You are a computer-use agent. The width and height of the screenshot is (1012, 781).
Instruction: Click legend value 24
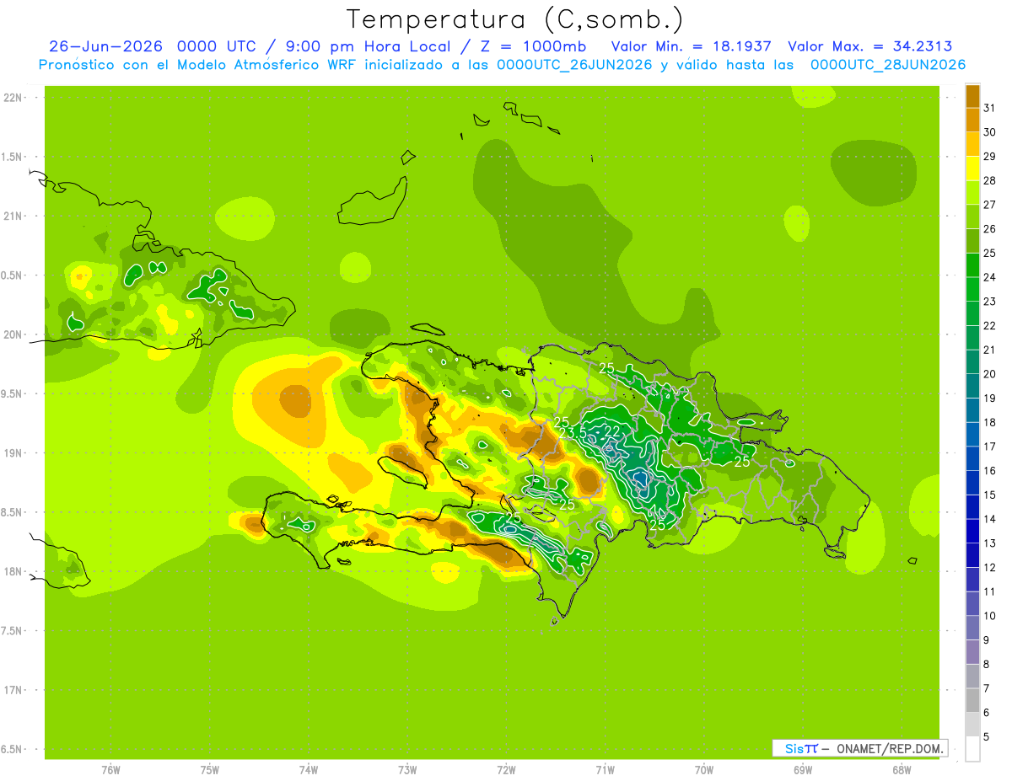pyautogui.click(x=990, y=277)
